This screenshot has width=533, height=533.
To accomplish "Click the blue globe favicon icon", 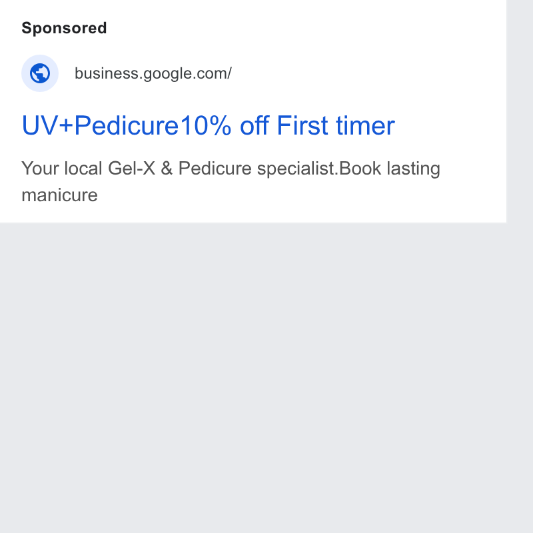I will point(40,73).
